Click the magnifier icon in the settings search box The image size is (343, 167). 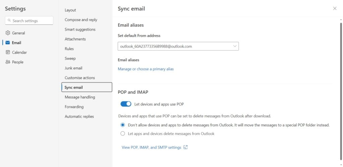[x=9, y=20]
